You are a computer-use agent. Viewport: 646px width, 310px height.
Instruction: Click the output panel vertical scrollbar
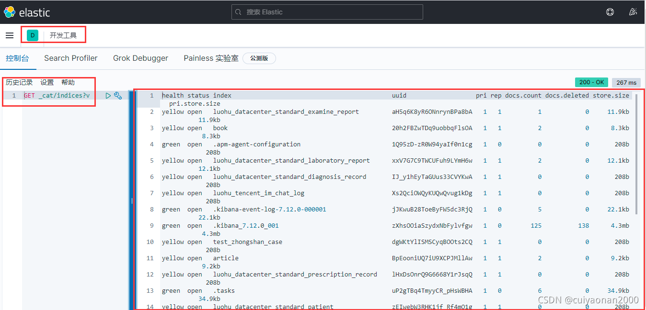click(636, 153)
